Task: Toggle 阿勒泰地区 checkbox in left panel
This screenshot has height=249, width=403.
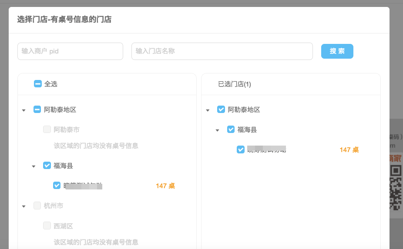Action: (x=37, y=110)
